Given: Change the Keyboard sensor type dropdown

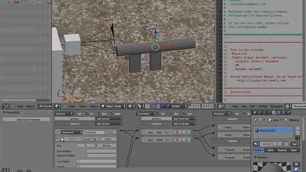Looking at the screenshot, I should pos(71,132).
